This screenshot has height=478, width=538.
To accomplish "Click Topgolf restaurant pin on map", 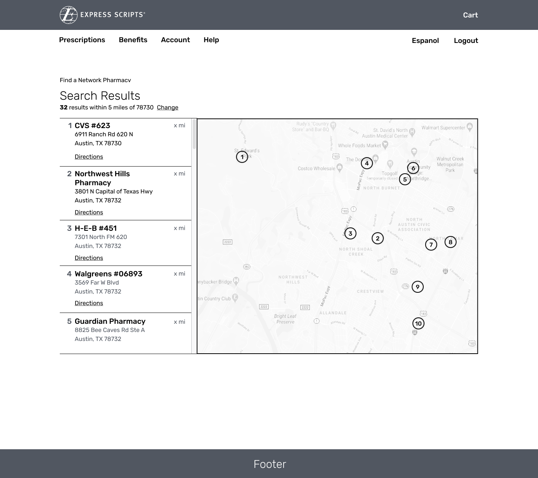I will point(390,164).
